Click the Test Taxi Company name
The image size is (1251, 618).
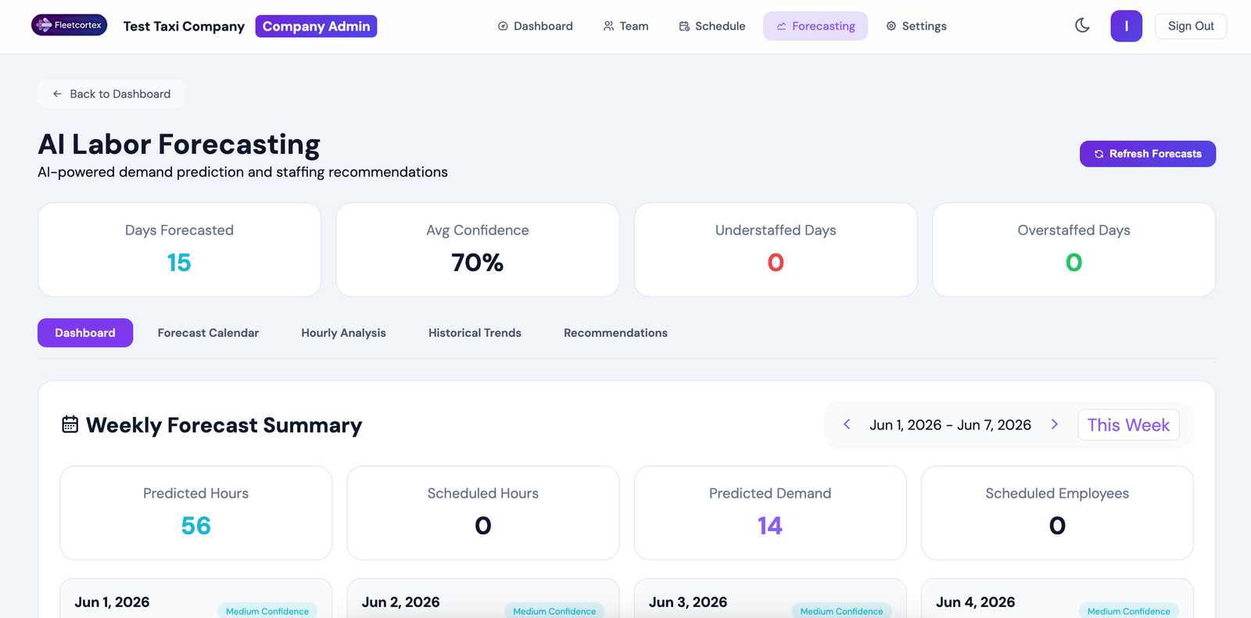click(184, 26)
